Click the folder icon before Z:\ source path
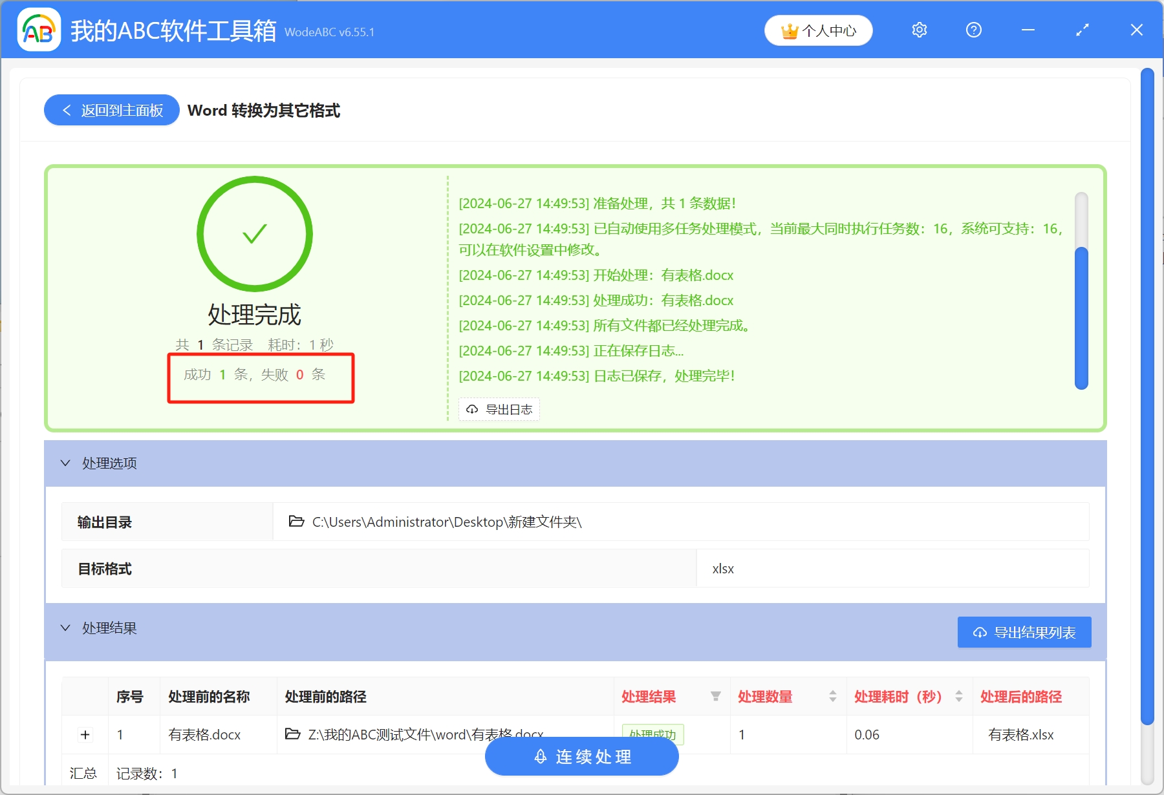Screen dimensions: 1164x795 (x=292, y=734)
